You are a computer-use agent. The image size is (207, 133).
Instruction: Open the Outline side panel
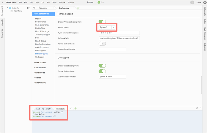point(205,21)
